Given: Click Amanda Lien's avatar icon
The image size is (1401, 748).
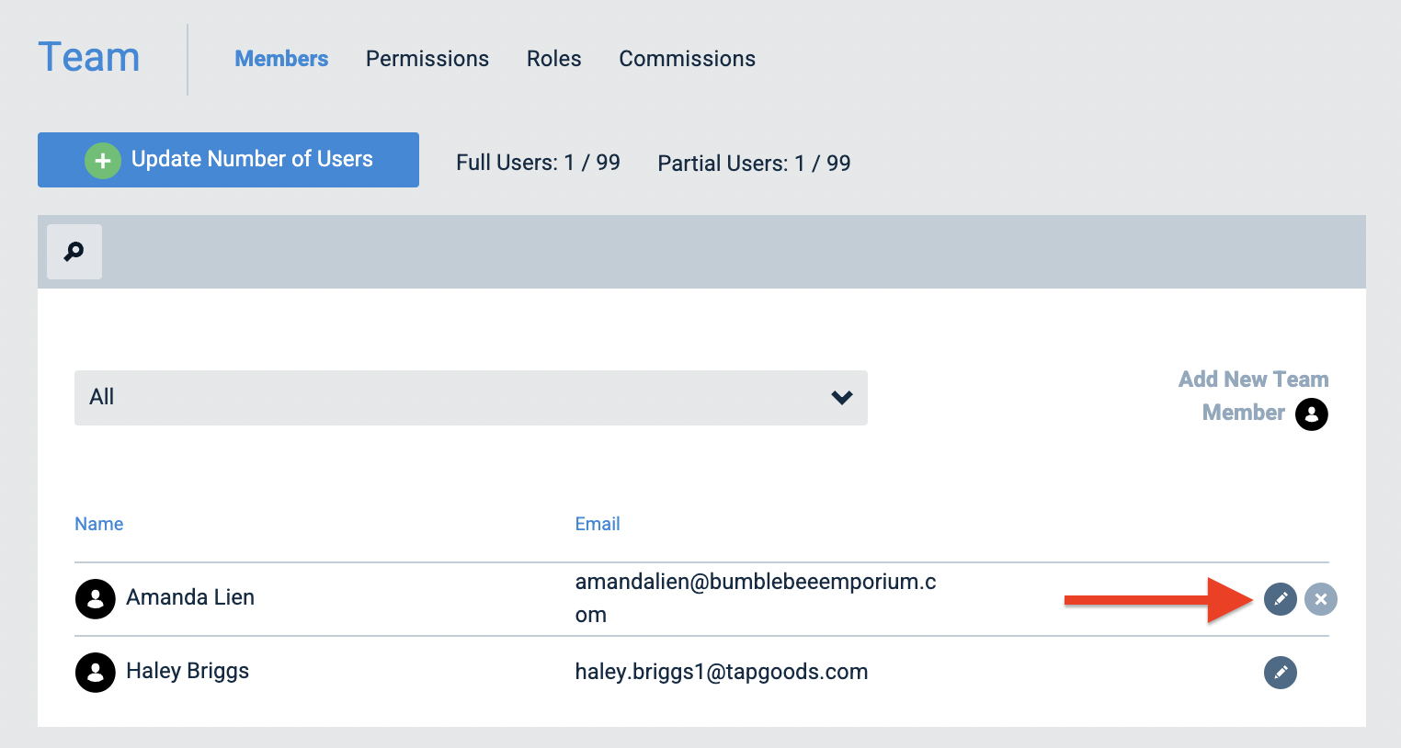Looking at the screenshot, I should click(x=95, y=599).
